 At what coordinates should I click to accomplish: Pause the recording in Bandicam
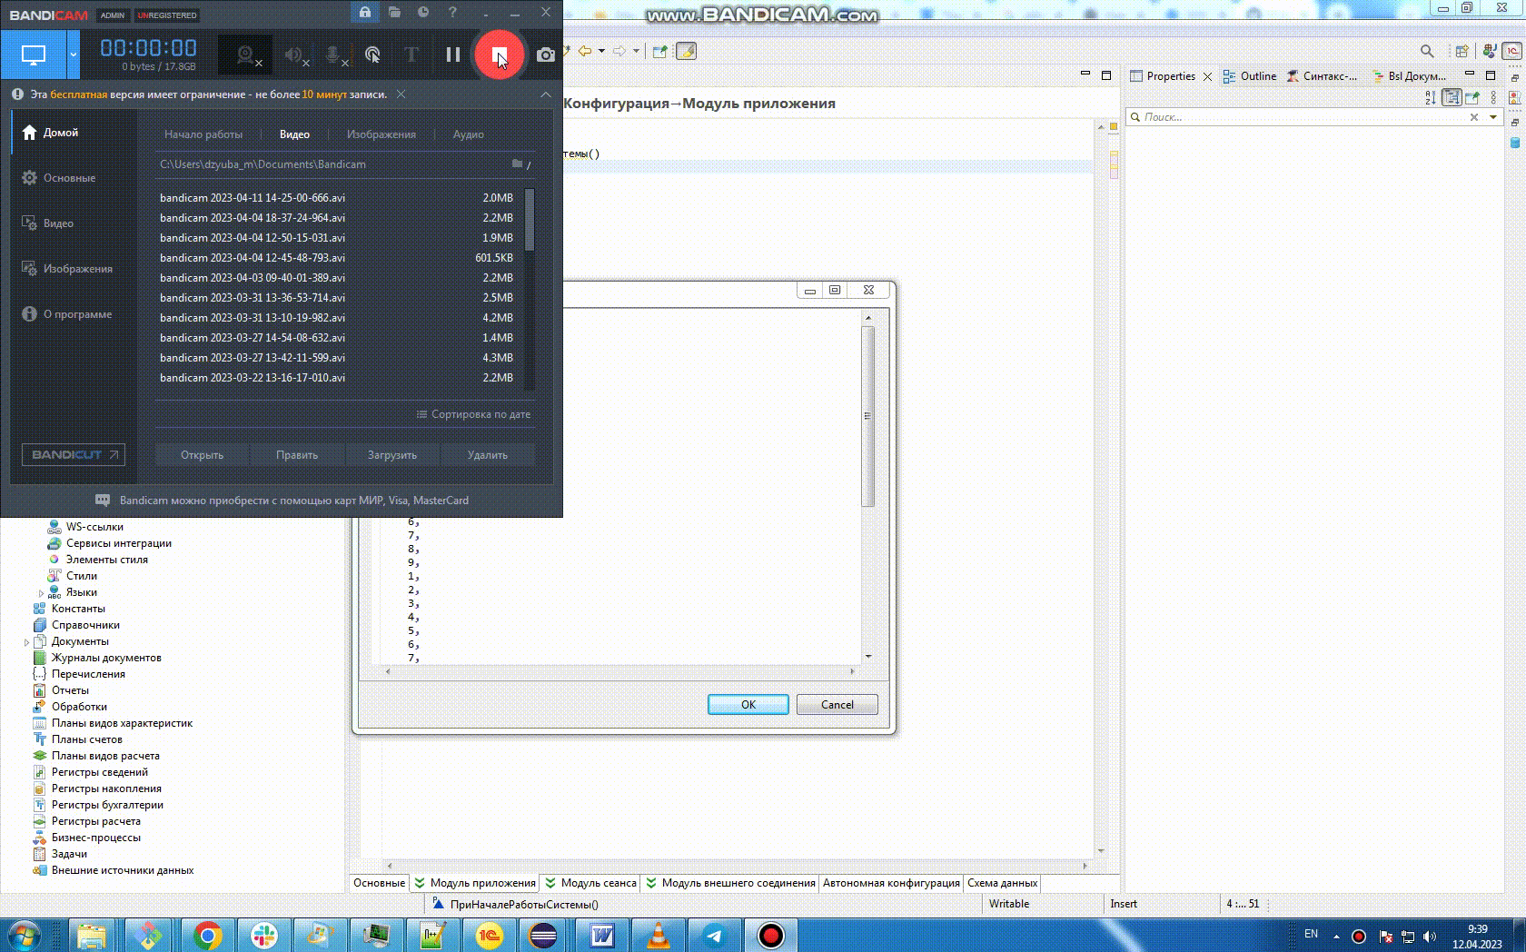click(453, 55)
